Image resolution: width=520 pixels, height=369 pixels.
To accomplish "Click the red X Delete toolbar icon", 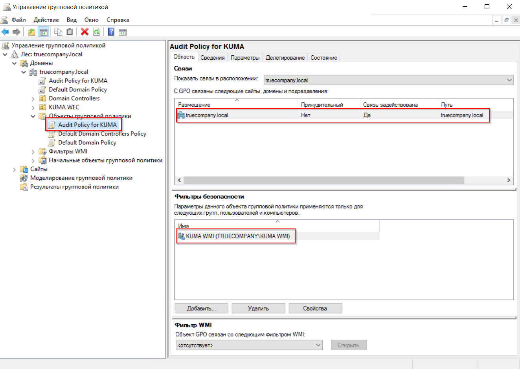I will (x=85, y=32).
